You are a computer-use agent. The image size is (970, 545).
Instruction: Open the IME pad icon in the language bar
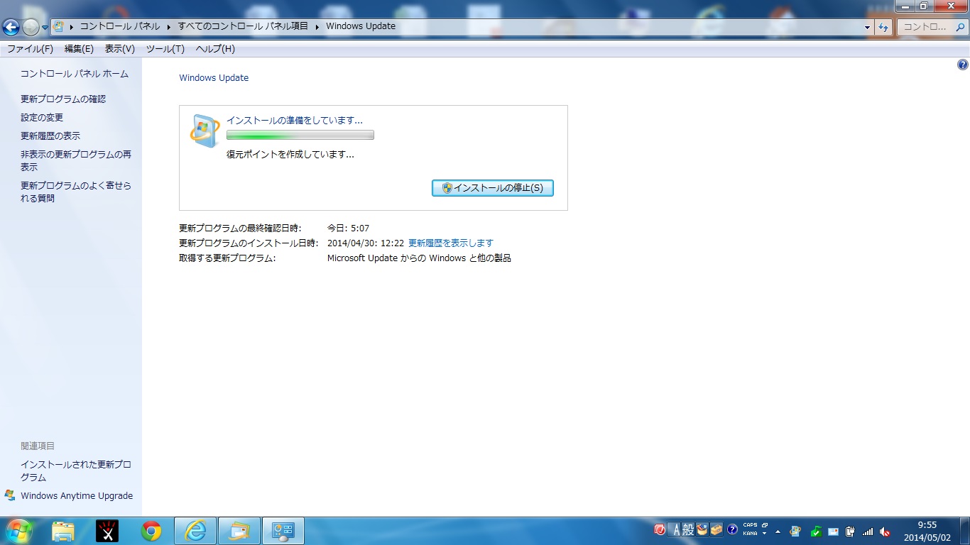(702, 529)
